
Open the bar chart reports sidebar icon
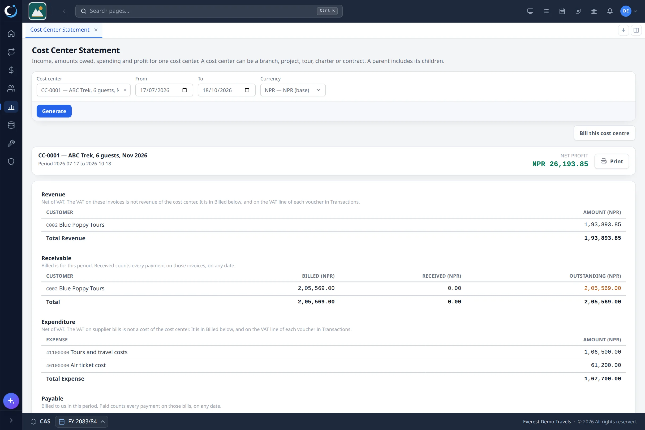11,107
